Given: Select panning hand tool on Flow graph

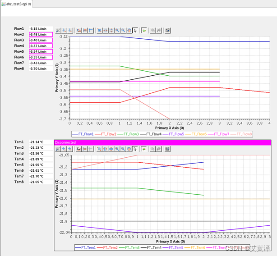Looking at the screenshot, I should coord(129,31).
